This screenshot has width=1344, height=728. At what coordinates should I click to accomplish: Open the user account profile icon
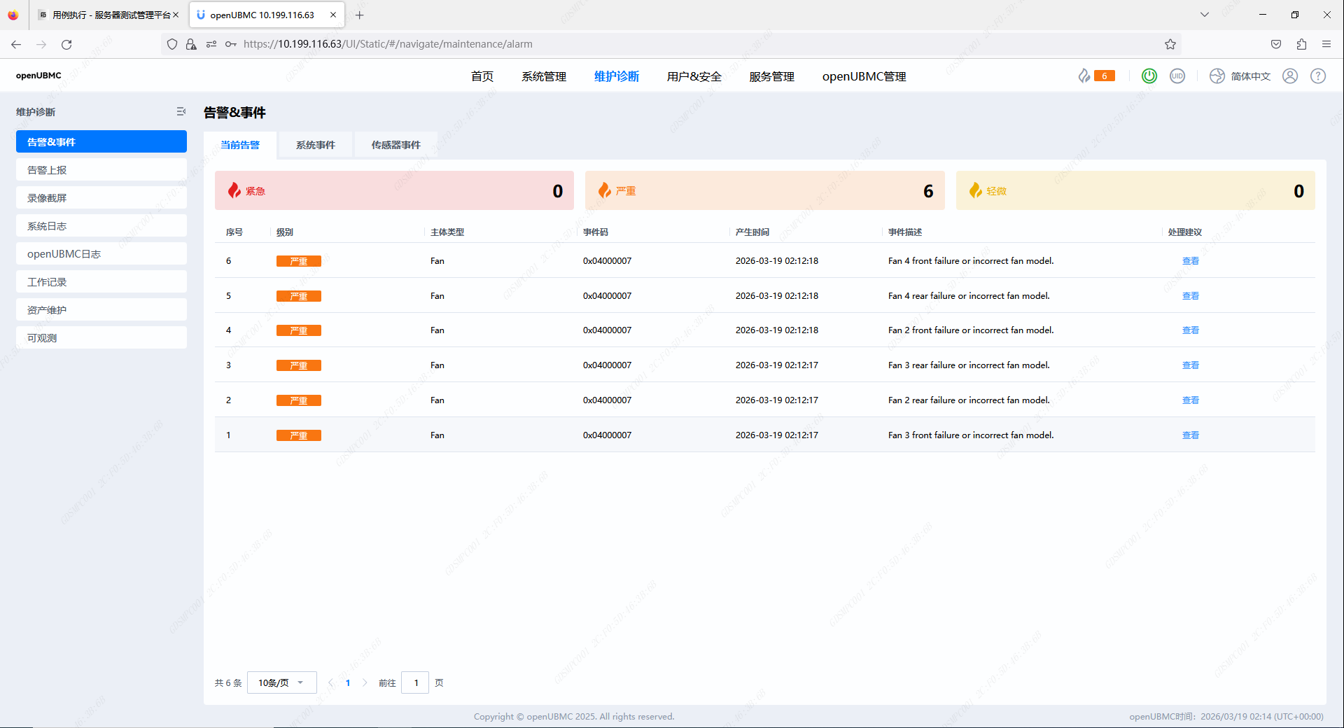pos(1290,76)
